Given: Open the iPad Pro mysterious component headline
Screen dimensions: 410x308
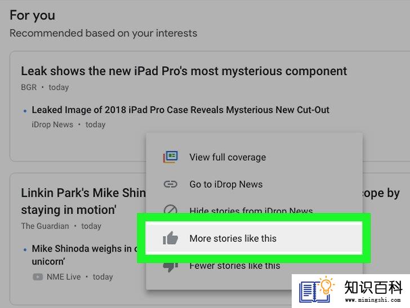Looking at the screenshot, I should [184, 71].
